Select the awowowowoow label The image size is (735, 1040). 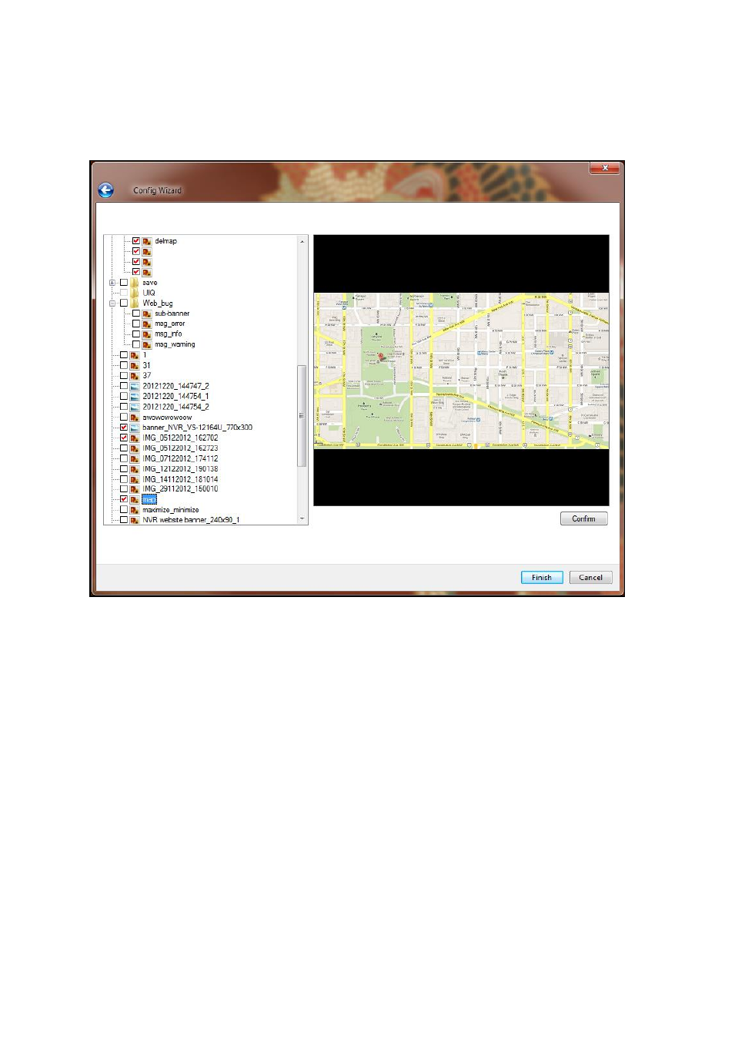167,417
